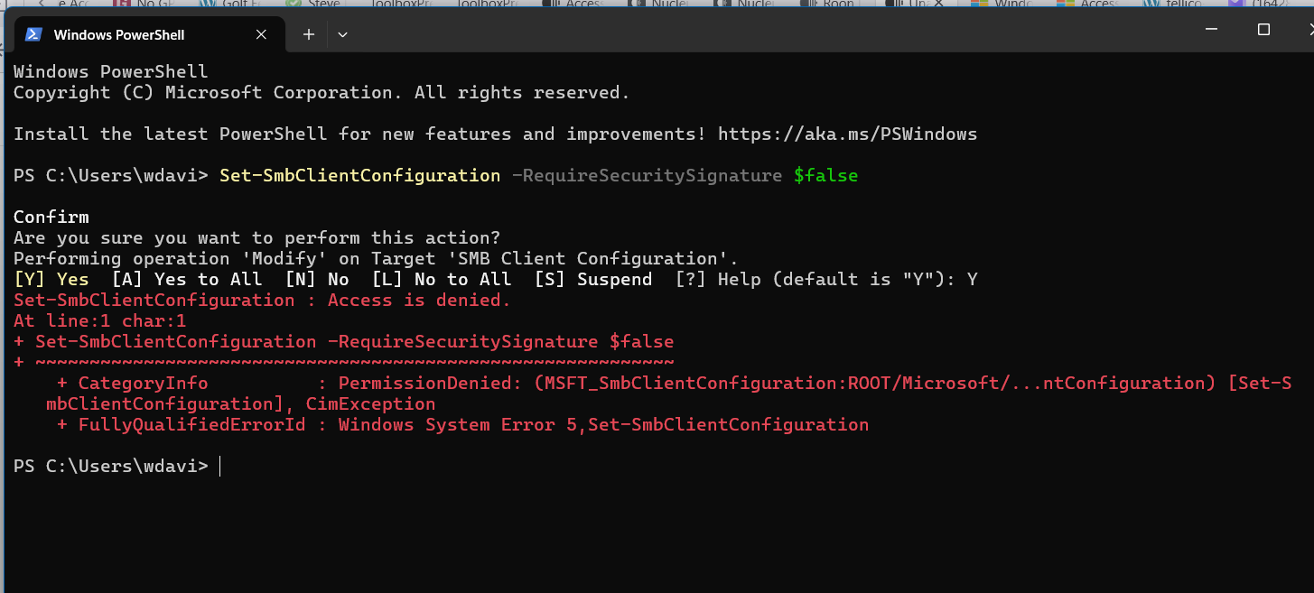
Task: Click at the current PS prompt cursor
Action: click(x=220, y=466)
